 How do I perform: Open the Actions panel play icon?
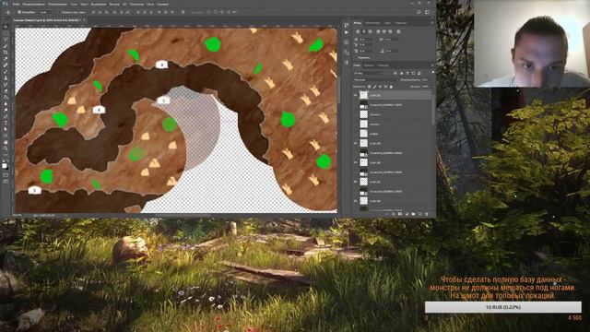[x=347, y=32]
